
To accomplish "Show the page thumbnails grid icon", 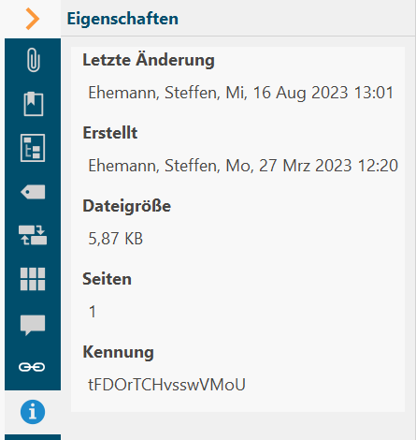I will coord(33,279).
